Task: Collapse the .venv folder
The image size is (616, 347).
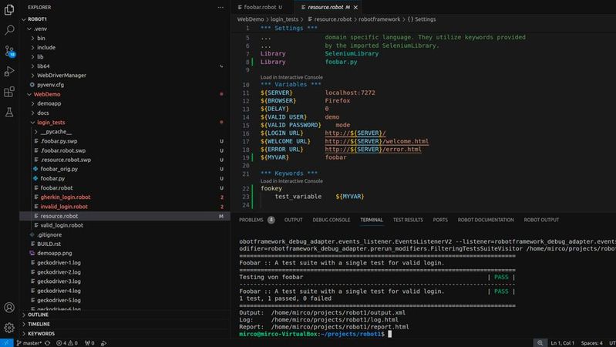Action: click(x=29, y=29)
